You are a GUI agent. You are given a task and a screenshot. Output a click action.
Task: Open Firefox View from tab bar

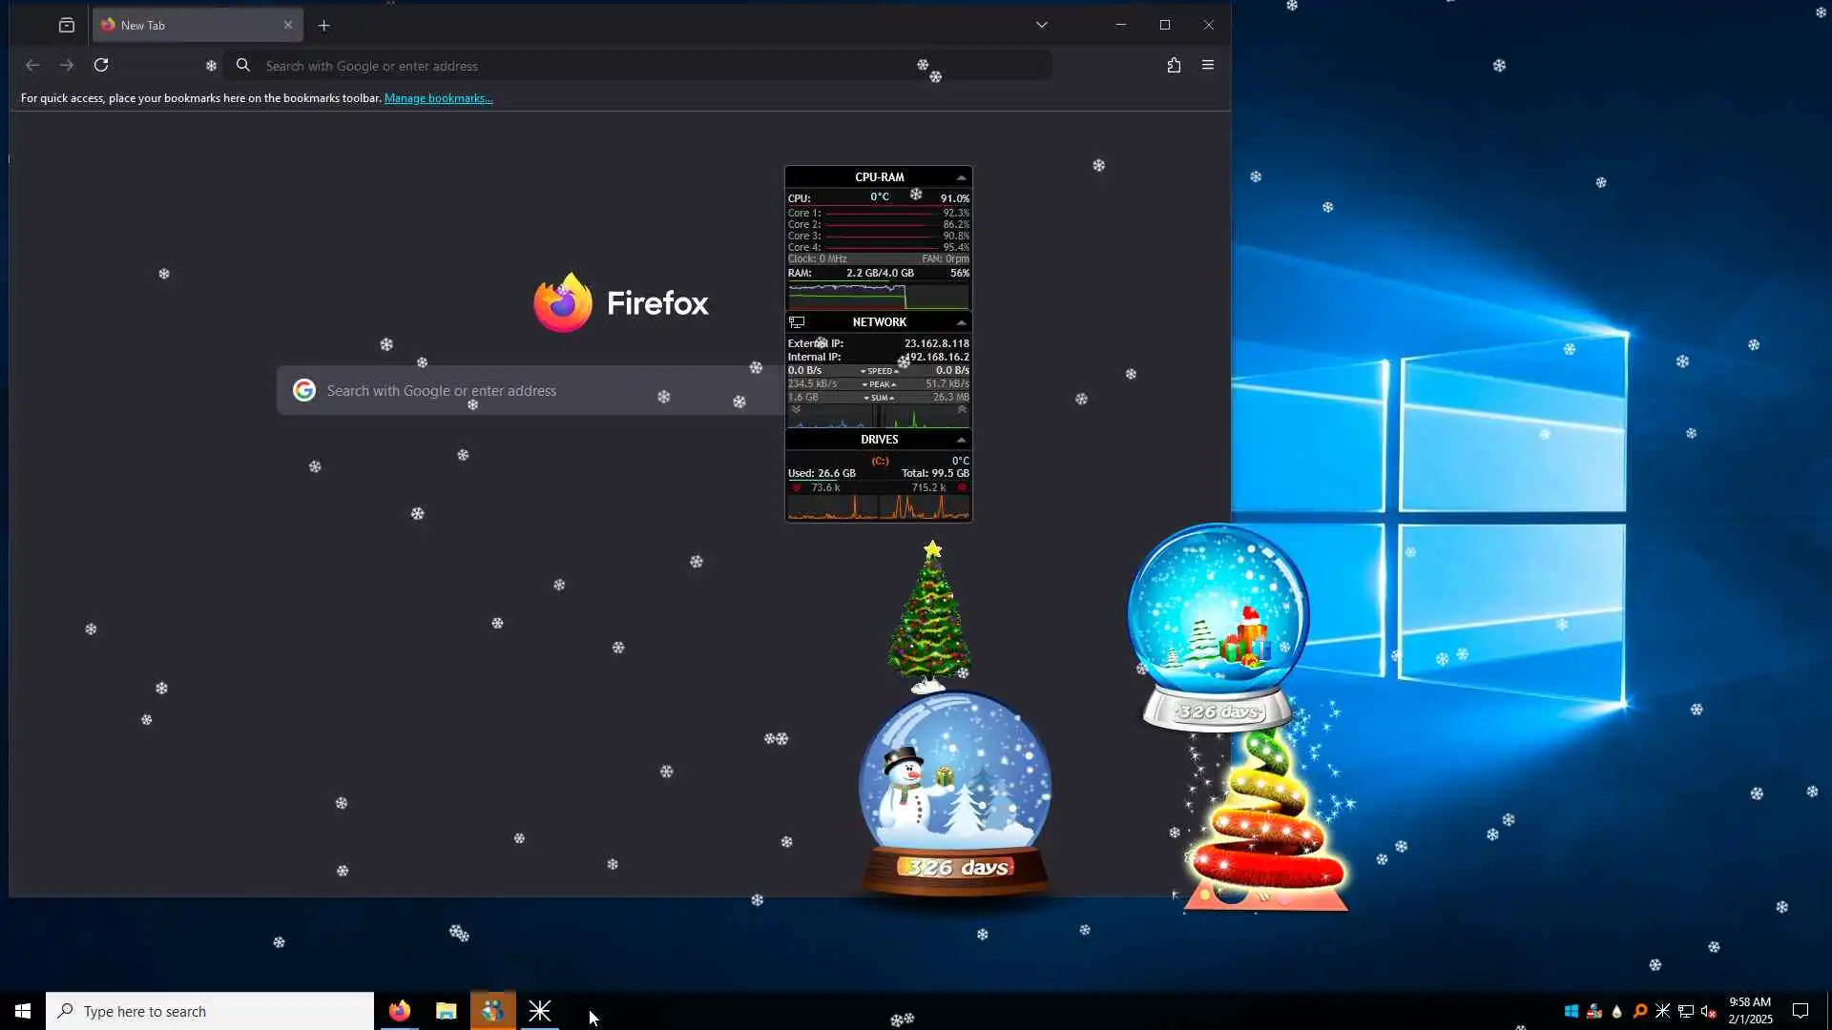pyautogui.click(x=67, y=26)
